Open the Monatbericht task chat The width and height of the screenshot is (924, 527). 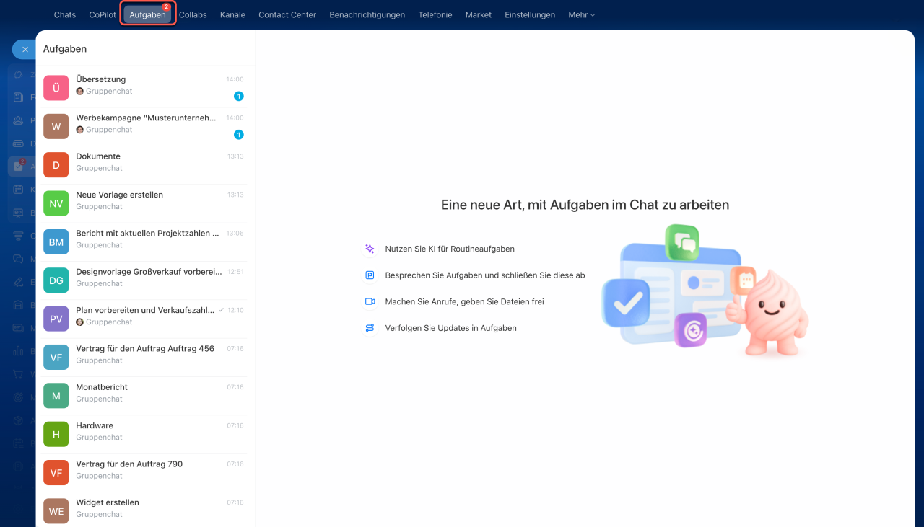coord(144,392)
